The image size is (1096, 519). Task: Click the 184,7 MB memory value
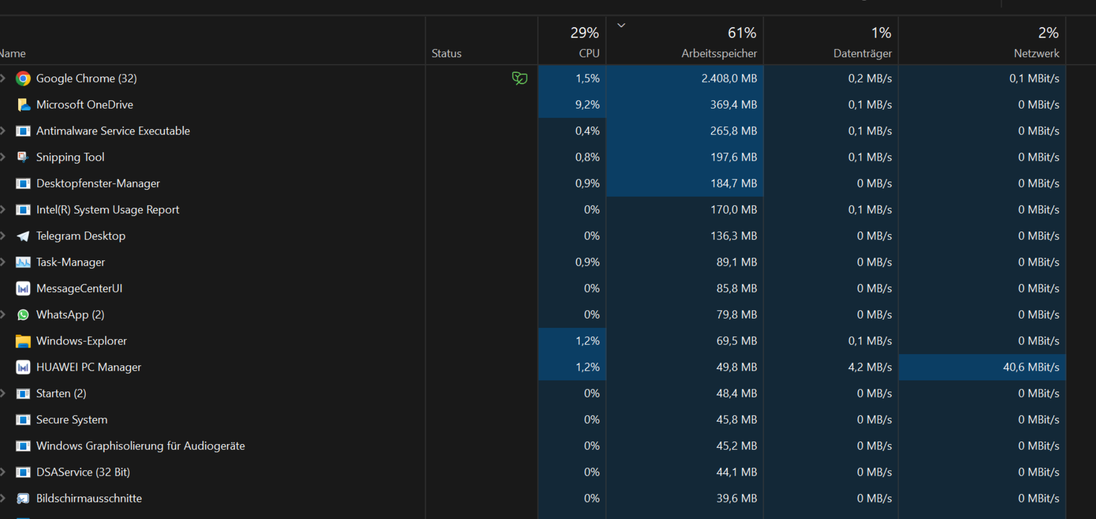tap(734, 183)
